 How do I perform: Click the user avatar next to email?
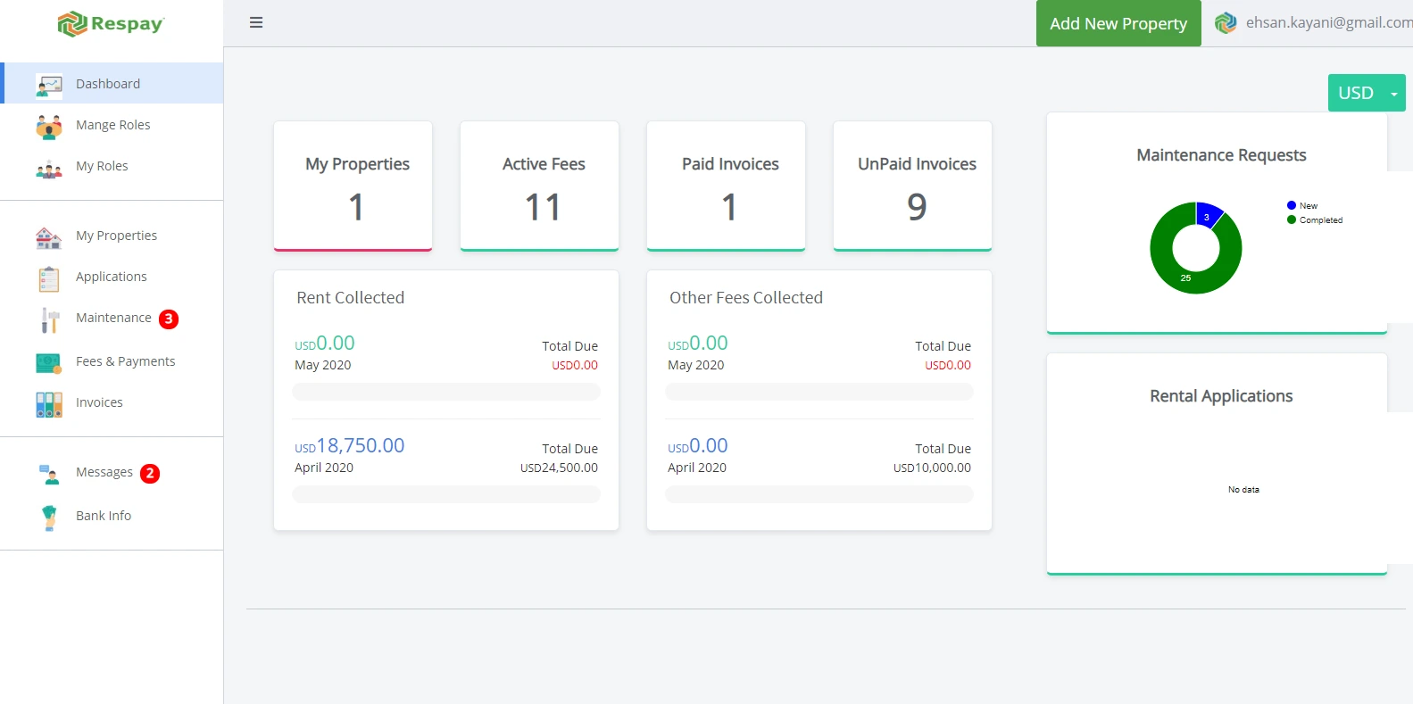pyautogui.click(x=1226, y=23)
